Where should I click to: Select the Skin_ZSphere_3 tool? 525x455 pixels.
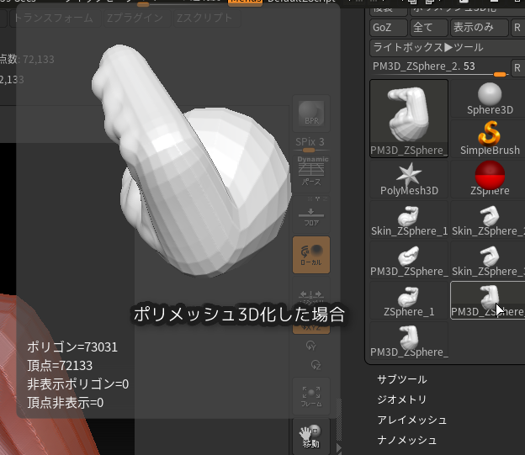(489, 260)
